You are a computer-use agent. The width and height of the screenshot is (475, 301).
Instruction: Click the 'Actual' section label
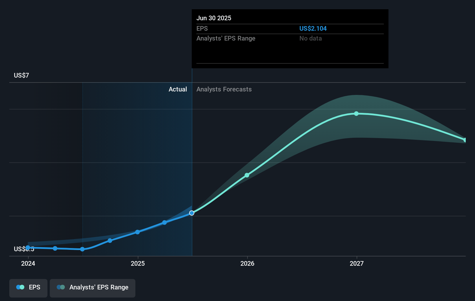point(178,89)
